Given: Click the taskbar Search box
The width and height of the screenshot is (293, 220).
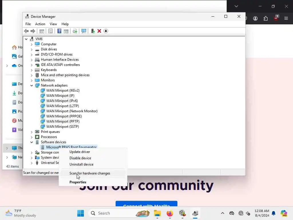Looking at the screenshot, I should click(x=120, y=213).
